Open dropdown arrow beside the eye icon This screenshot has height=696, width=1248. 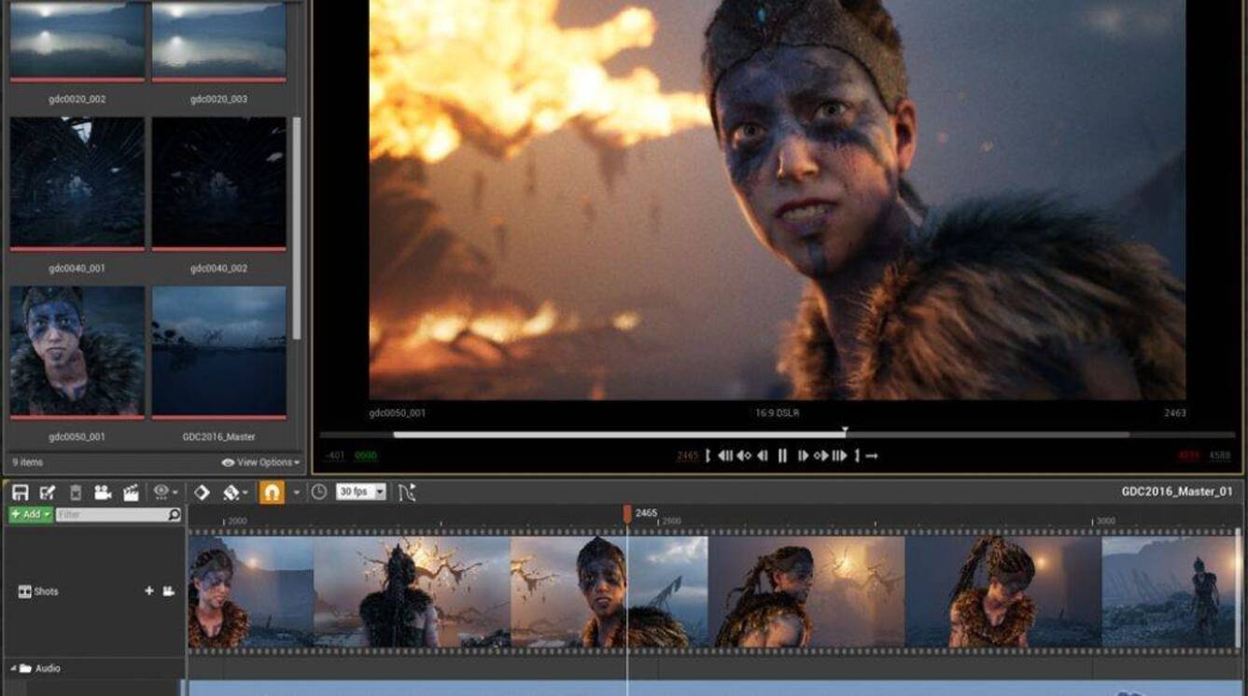click(175, 493)
